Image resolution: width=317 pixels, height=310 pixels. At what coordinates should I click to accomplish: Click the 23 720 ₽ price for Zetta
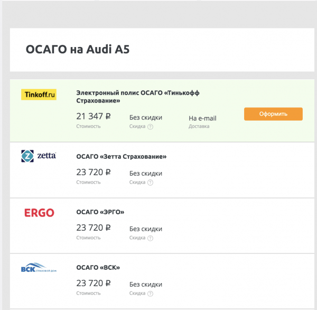tap(94, 172)
